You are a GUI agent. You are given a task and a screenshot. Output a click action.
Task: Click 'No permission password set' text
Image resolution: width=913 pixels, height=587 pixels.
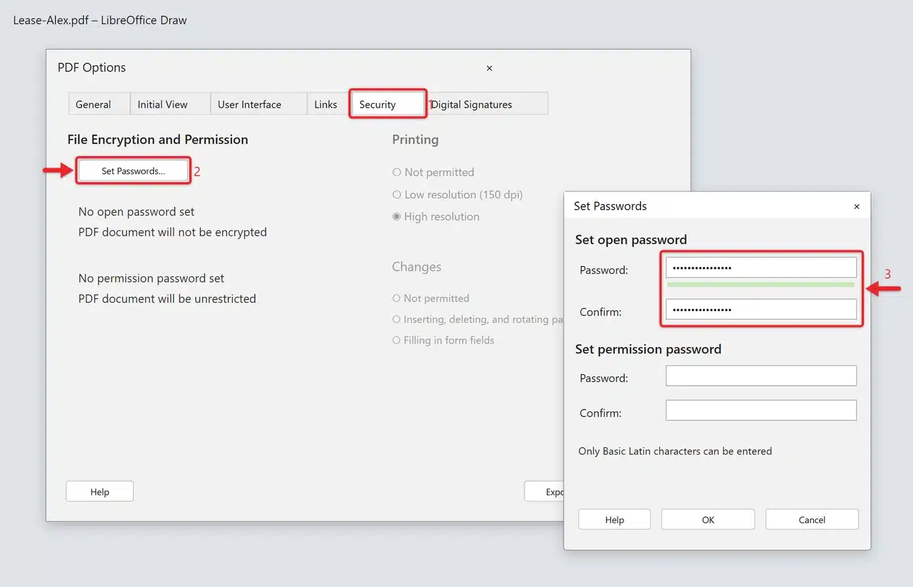pyautogui.click(x=151, y=278)
